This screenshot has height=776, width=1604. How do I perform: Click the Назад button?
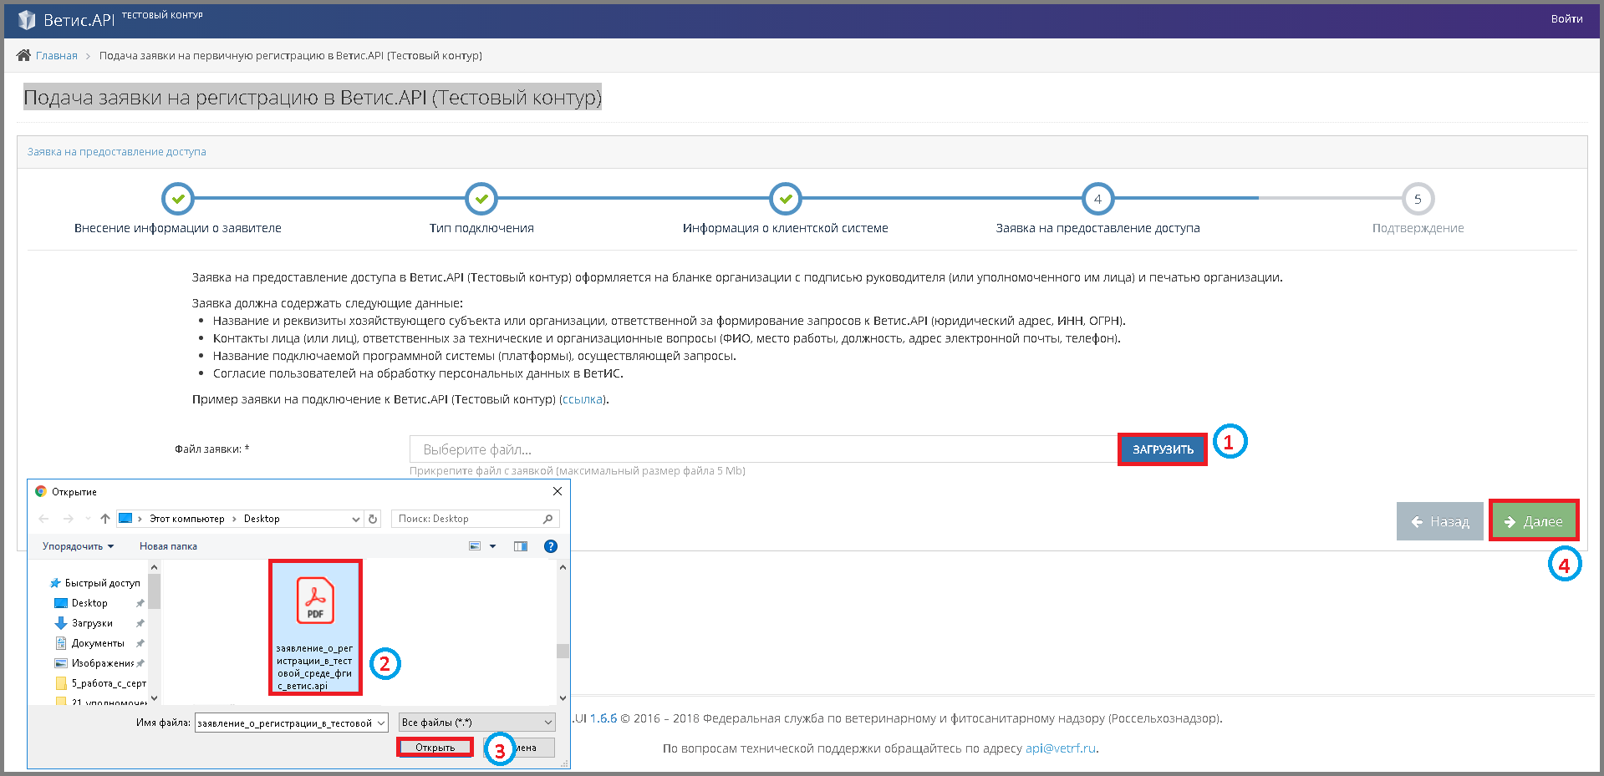(1440, 521)
